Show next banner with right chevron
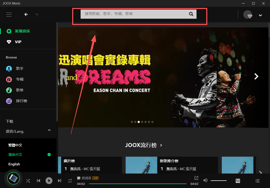Viewport: 270px width, 188px height. 256,76
